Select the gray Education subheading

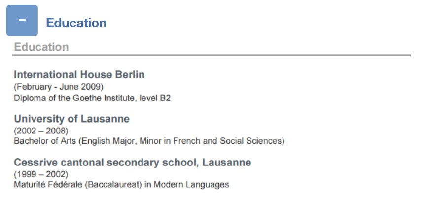pos(41,47)
